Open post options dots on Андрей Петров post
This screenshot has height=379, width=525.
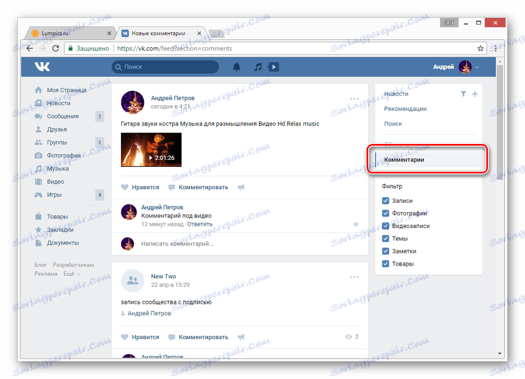pos(355,99)
